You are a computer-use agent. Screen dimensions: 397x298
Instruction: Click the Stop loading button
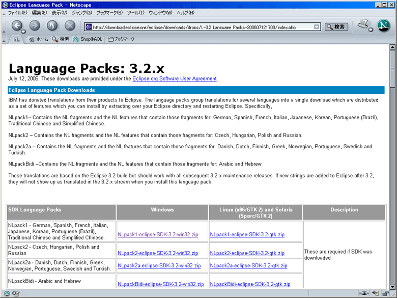[70, 25]
